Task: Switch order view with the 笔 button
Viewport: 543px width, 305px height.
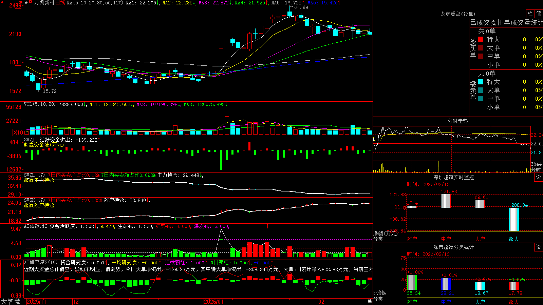Action: pos(539,14)
